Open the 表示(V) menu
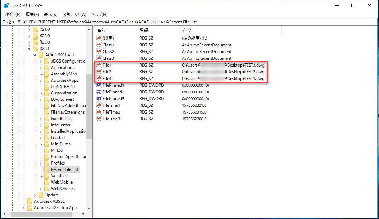 point(51,14)
